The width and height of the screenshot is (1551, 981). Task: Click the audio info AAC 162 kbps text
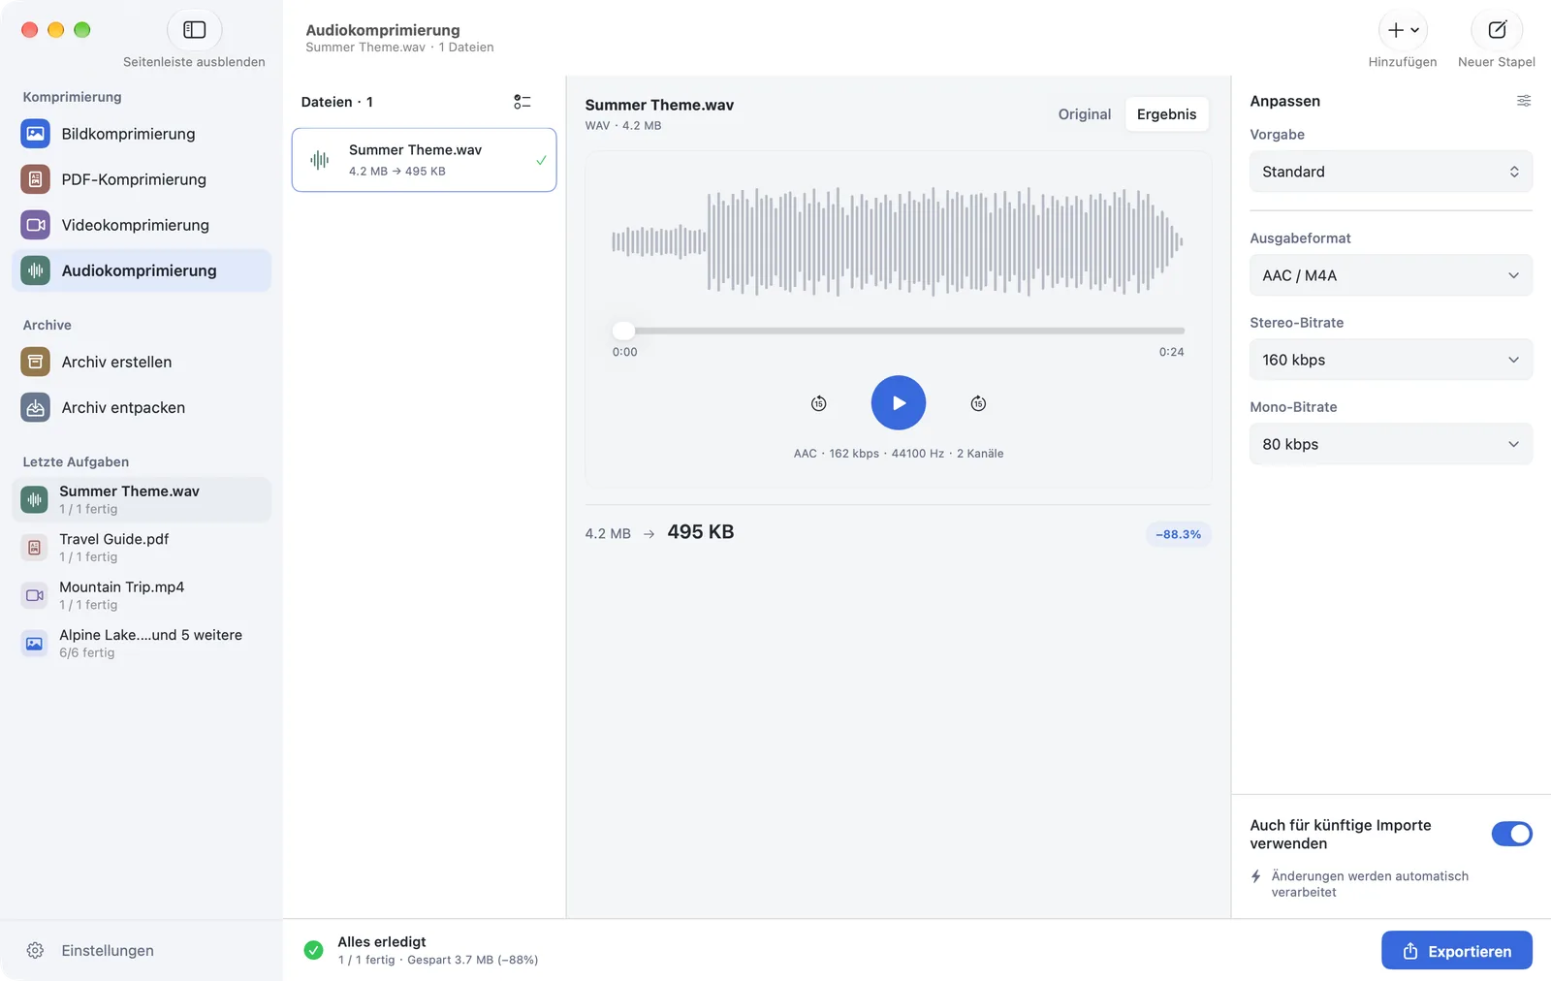pyautogui.click(x=899, y=454)
